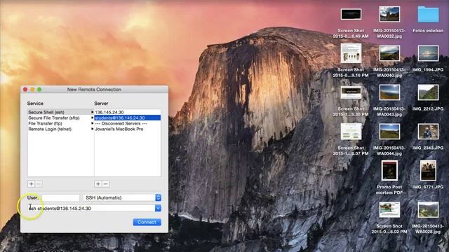Remove selected server with minus button

[x=105, y=184]
